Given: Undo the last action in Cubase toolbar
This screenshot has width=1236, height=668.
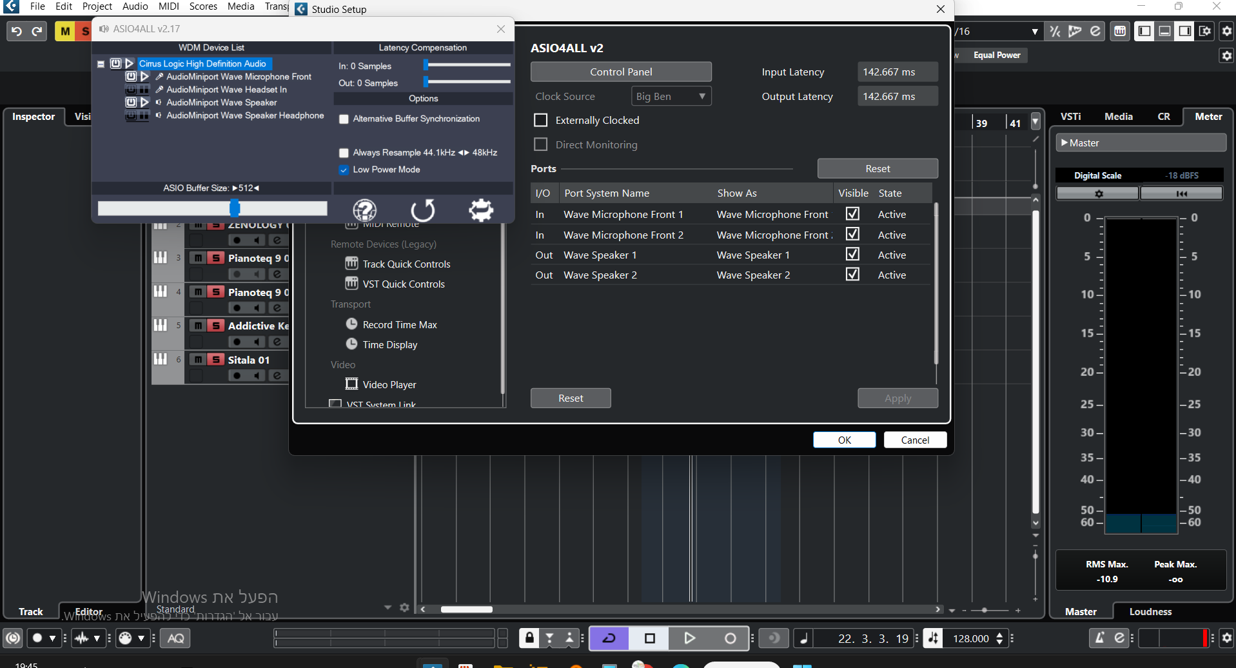Looking at the screenshot, I should coord(17,31).
